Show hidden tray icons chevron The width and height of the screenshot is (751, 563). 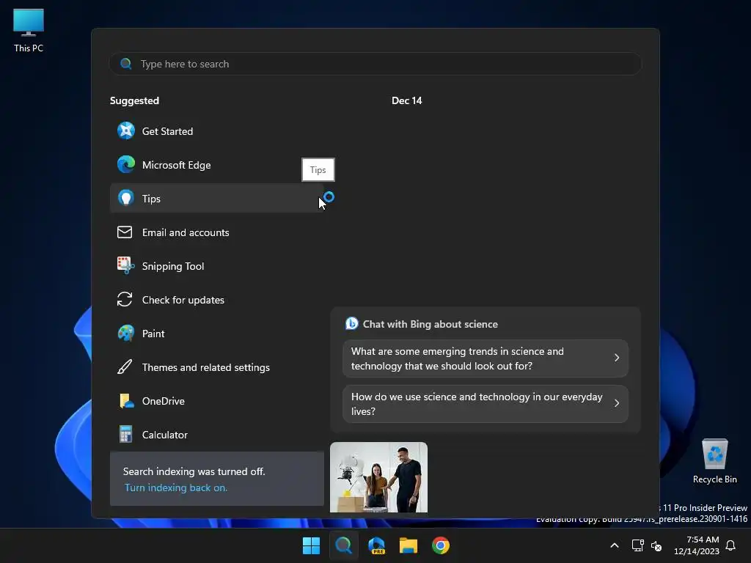(615, 545)
